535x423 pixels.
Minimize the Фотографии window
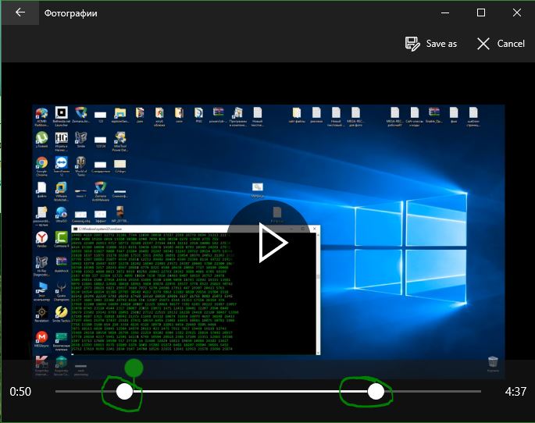445,13
